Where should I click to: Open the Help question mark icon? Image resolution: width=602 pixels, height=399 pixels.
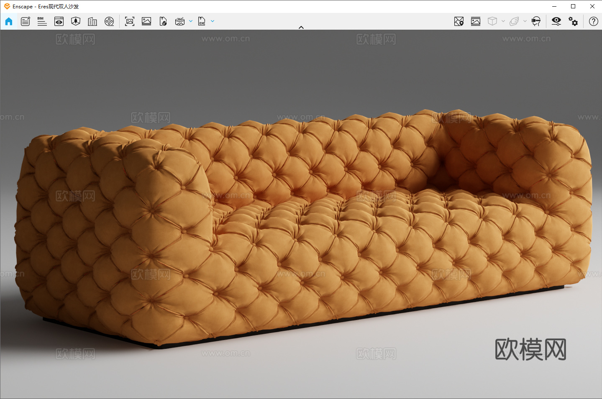594,21
